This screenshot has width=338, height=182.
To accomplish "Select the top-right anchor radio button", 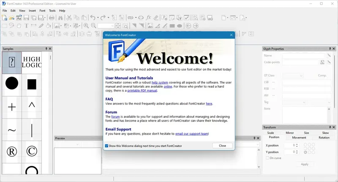I will click(x=313, y=144).
